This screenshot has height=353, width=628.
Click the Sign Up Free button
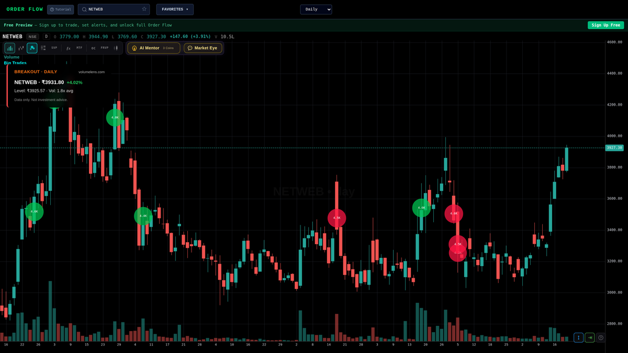click(x=605, y=25)
